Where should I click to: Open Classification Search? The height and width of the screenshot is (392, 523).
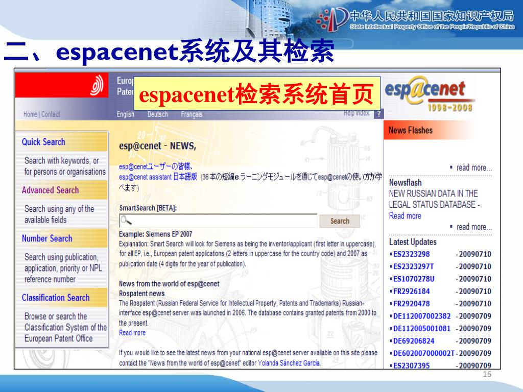pyautogui.click(x=56, y=298)
